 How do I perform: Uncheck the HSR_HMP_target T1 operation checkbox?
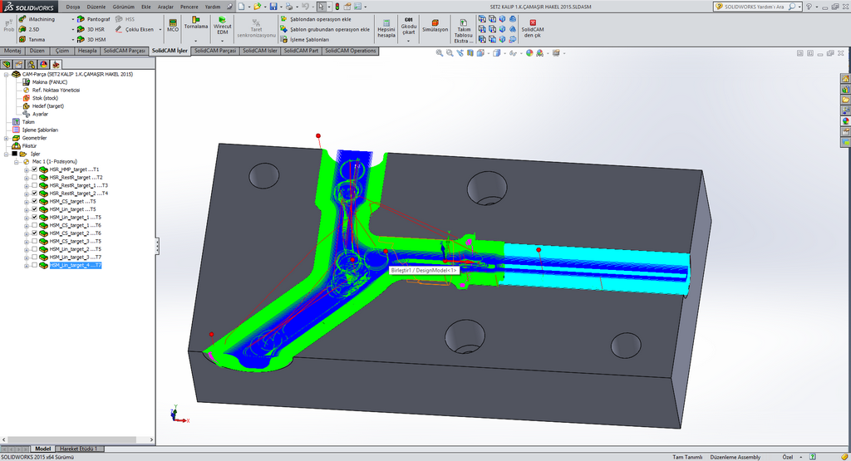(34, 169)
